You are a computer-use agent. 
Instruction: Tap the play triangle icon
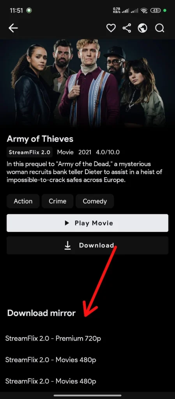[x=67, y=223]
